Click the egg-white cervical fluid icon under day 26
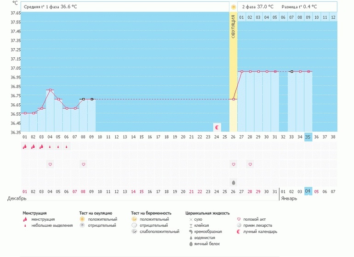The height and width of the screenshot is (257, 354). click(x=234, y=182)
